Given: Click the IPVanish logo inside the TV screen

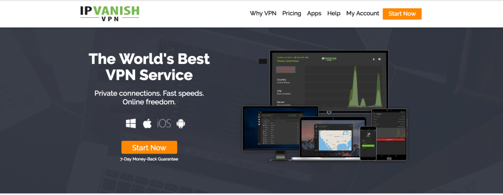Looking at the screenshot, I should click(329, 59).
